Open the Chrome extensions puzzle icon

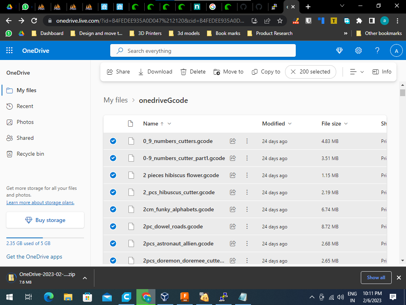359,21
